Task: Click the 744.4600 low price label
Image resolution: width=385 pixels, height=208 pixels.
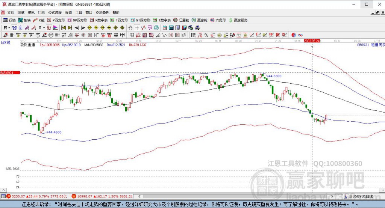Action: 54,132
